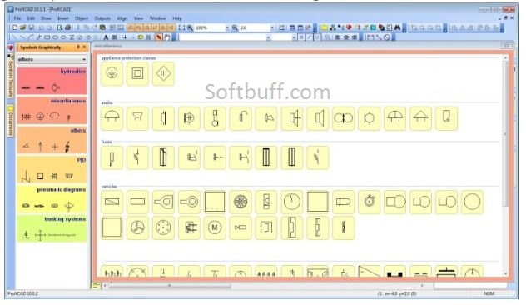
Task: Open the Insert menu
Action: [x=63, y=18]
